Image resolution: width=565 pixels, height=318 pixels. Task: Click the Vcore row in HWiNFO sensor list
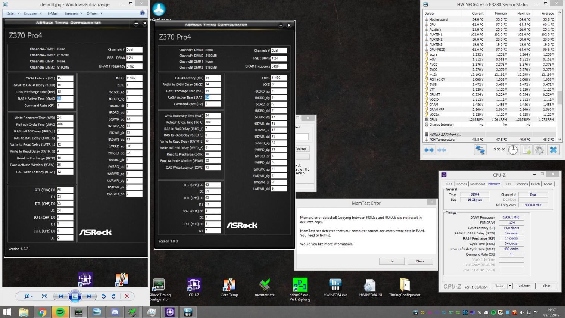[x=490, y=54]
